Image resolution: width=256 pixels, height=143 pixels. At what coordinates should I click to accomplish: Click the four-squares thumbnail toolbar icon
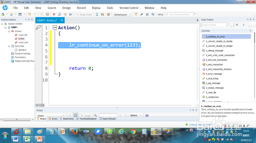click(x=147, y=15)
